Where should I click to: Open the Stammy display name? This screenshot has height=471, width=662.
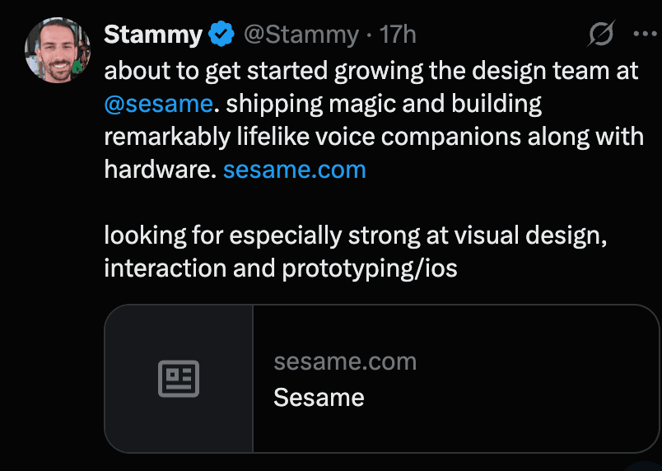click(x=153, y=35)
